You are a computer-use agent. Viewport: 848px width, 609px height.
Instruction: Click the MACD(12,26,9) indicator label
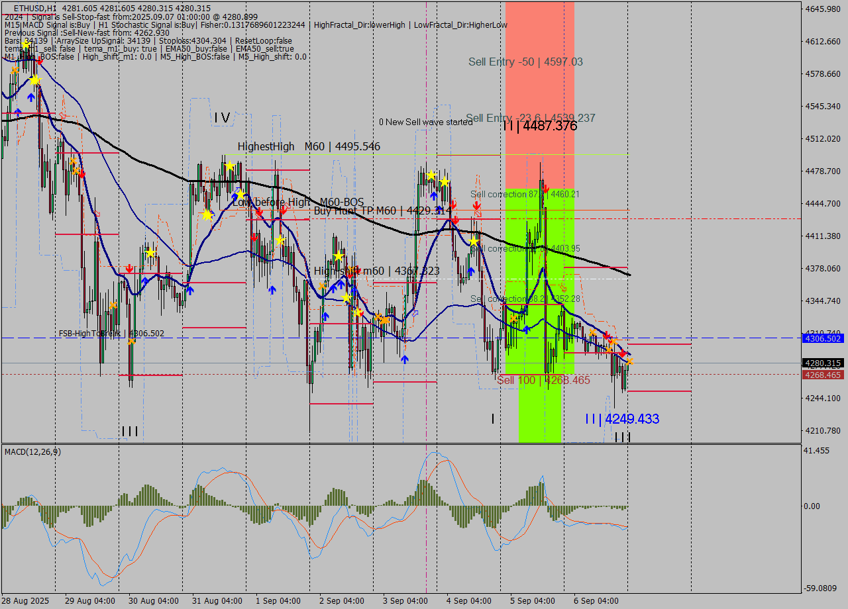point(32,451)
